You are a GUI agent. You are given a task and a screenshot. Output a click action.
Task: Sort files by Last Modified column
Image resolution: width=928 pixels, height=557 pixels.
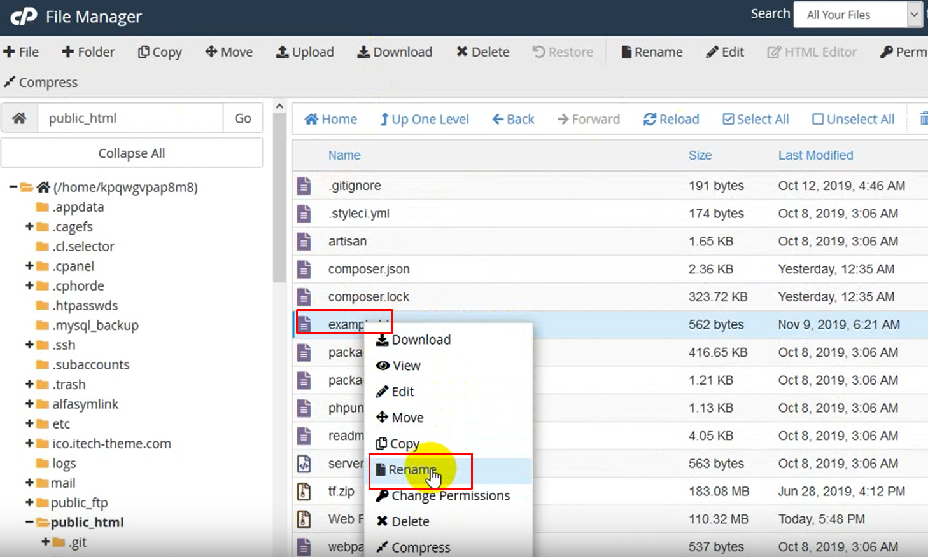(815, 155)
